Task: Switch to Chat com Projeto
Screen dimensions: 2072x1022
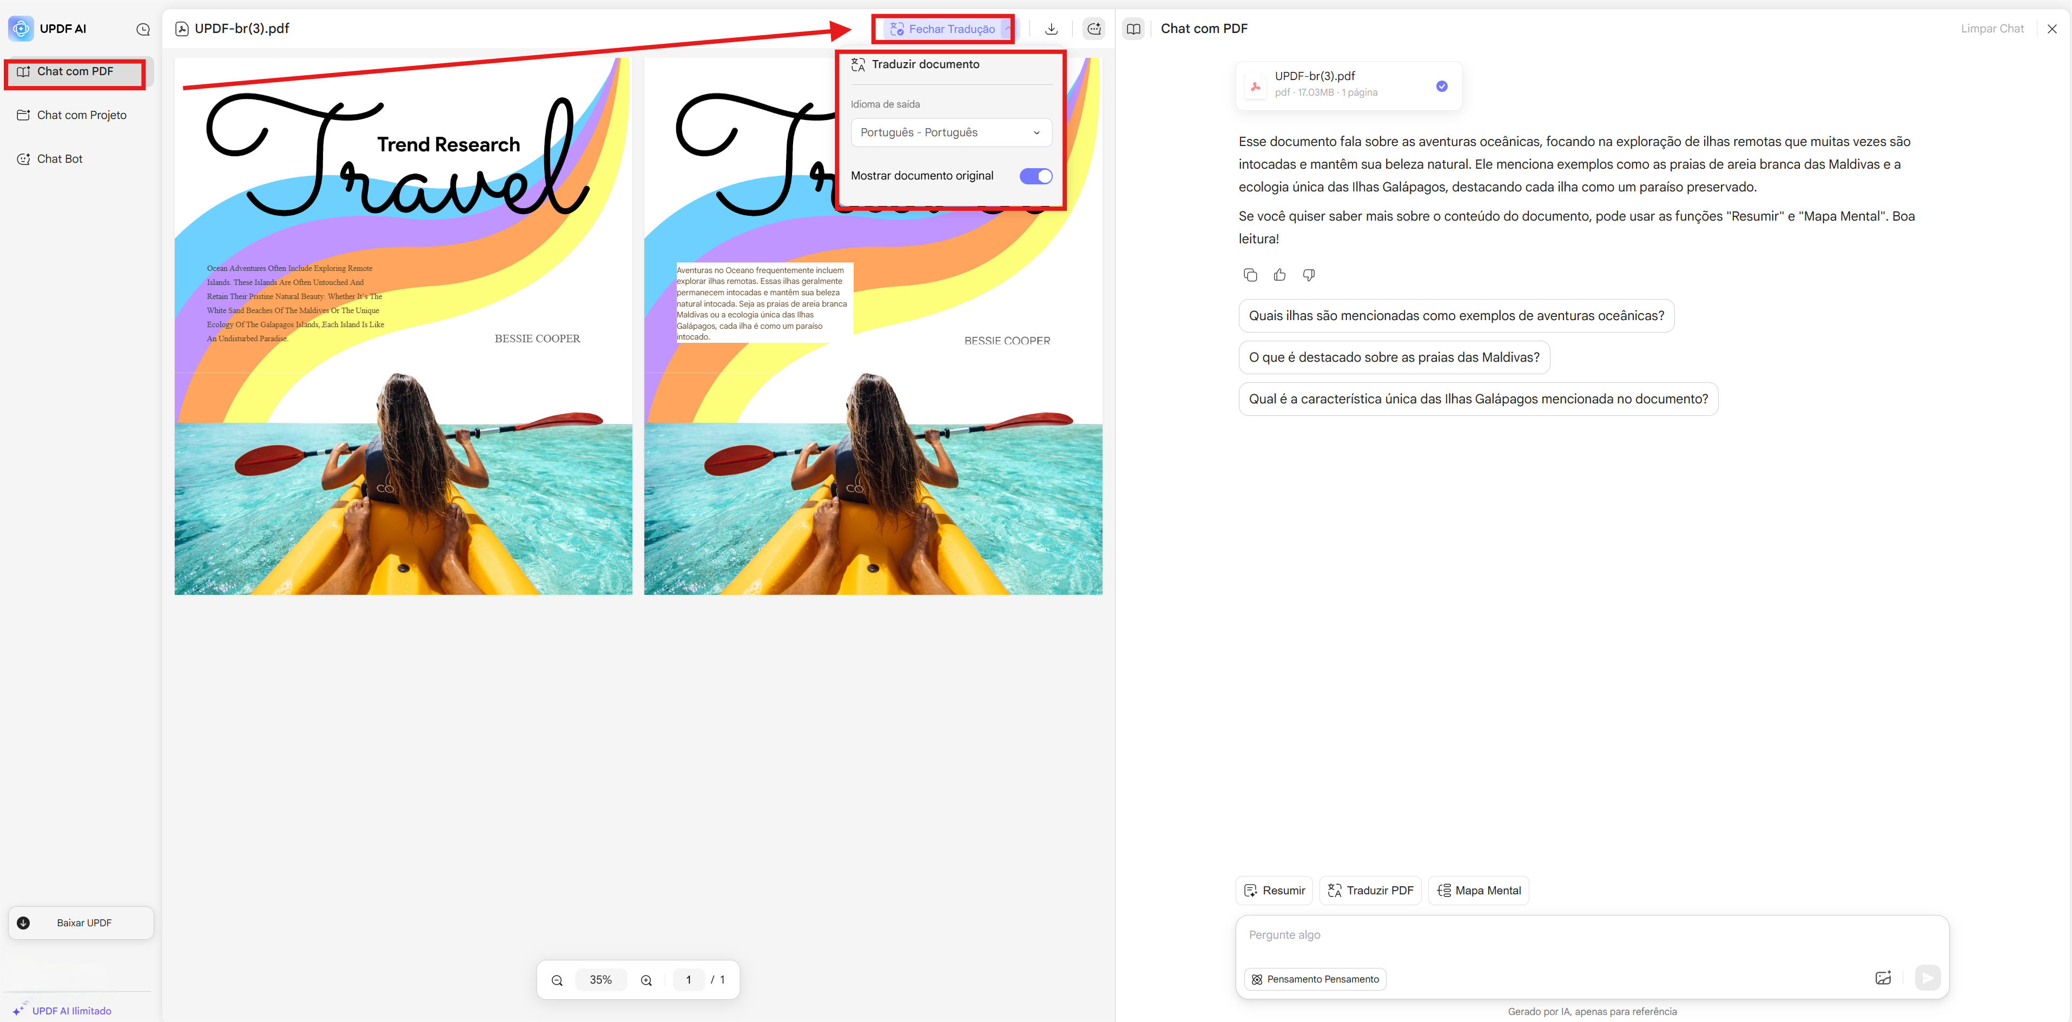Action: point(79,115)
